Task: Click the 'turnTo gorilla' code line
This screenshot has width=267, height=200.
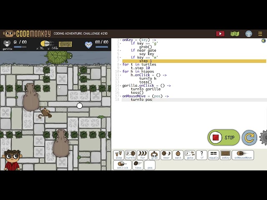Action: pos(146,89)
